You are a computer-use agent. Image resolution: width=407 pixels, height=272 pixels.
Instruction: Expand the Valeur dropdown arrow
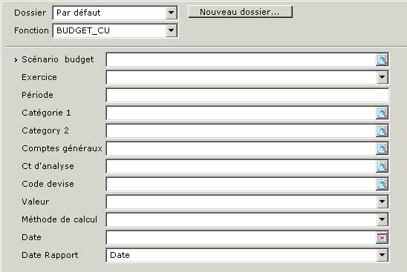click(x=382, y=202)
